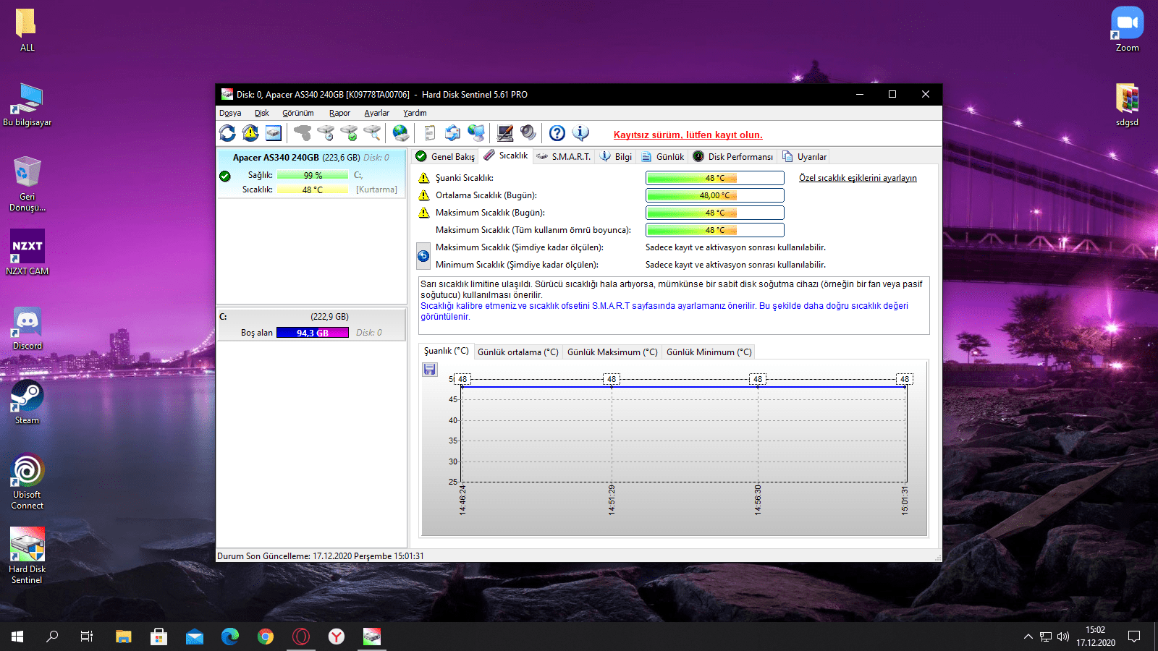The height and width of the screenshot is (651, 1158).
Task: Click the globe with disk toolbar icon
Action: tap(400, 133)
